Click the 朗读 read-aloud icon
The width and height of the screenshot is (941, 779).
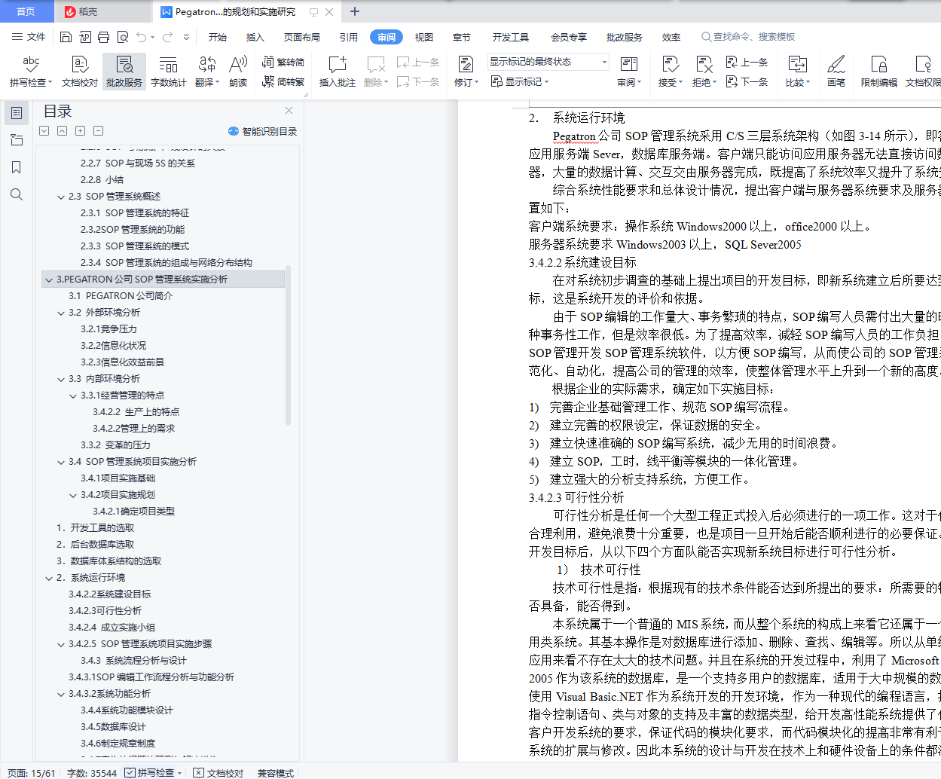click(x=238, y=72)
